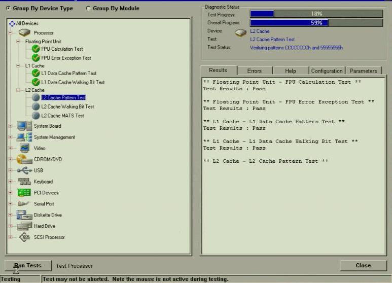The width and height of the screenshot is (392, 283).
Task: Click the L2 Cache device link in status
Action: click(260, 31)
